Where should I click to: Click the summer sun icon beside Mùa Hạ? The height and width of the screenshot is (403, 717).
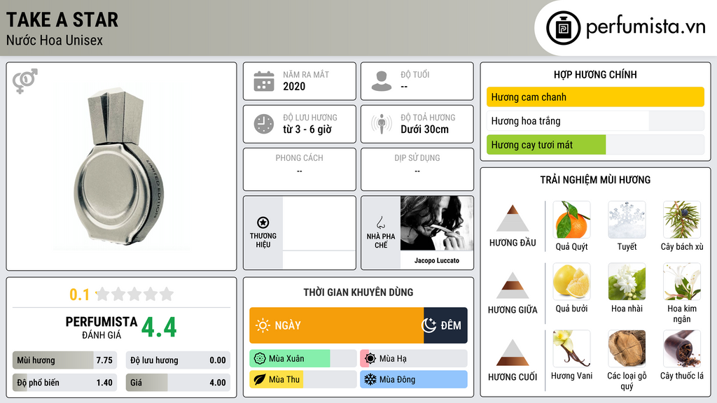370,359
